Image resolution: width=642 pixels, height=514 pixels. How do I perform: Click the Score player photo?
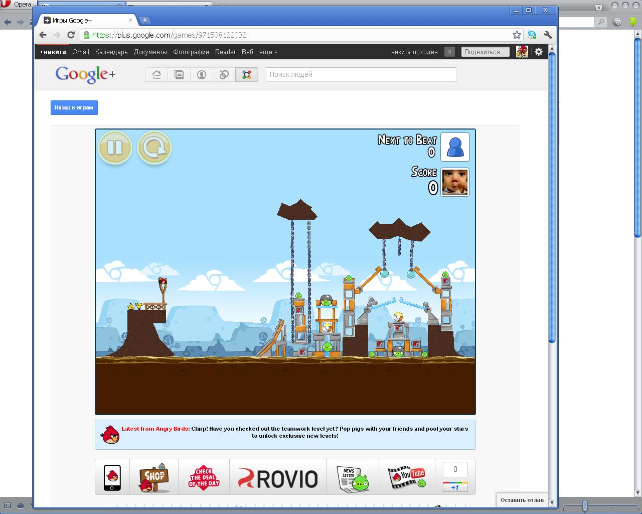tap(455, 182)
